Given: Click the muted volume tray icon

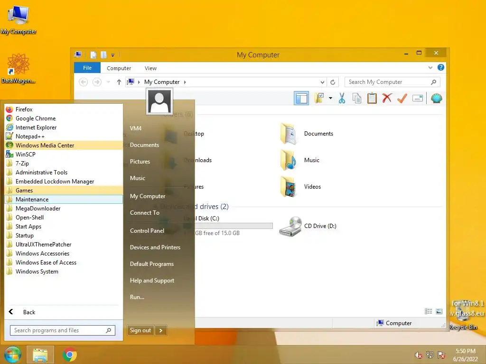Looking at the screenshot, I should (419, 355).
